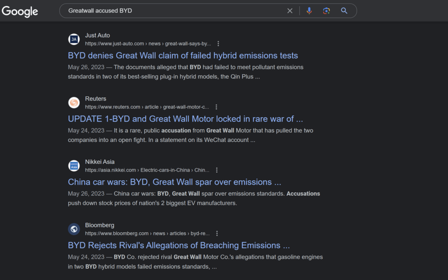Click the Nikkei Asia site favicon
This screenshot has width=448, height=280.
pyautogui.click(x=74, y=166)
